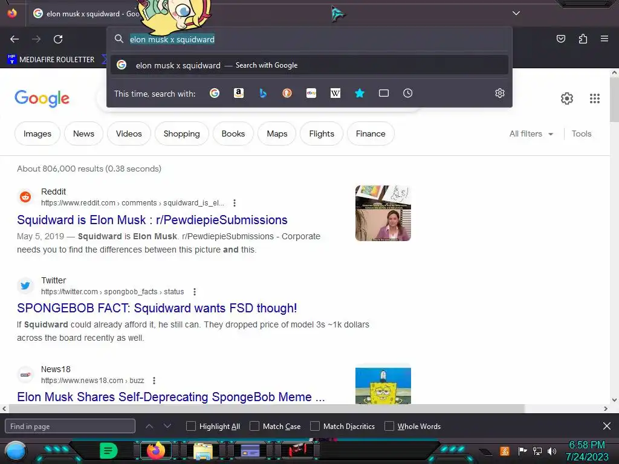
Task: Open the green notes app on the taskbar
Action: coord(109,451)
